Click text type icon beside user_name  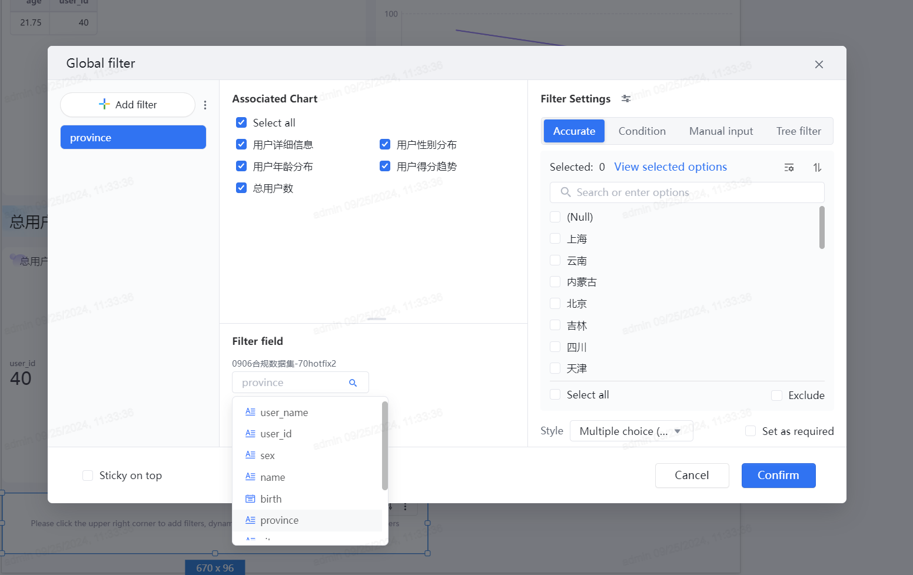(250, 412)
